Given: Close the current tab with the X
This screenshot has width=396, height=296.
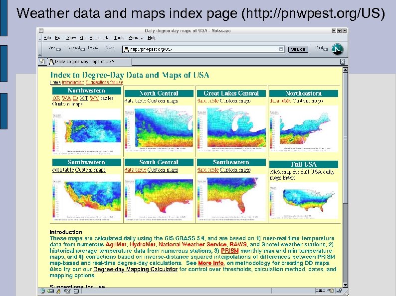Looking at the screenshot, I should 343,62.
